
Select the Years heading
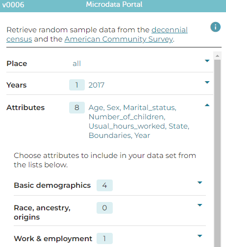pyautogui.click(x=17, y=85)
